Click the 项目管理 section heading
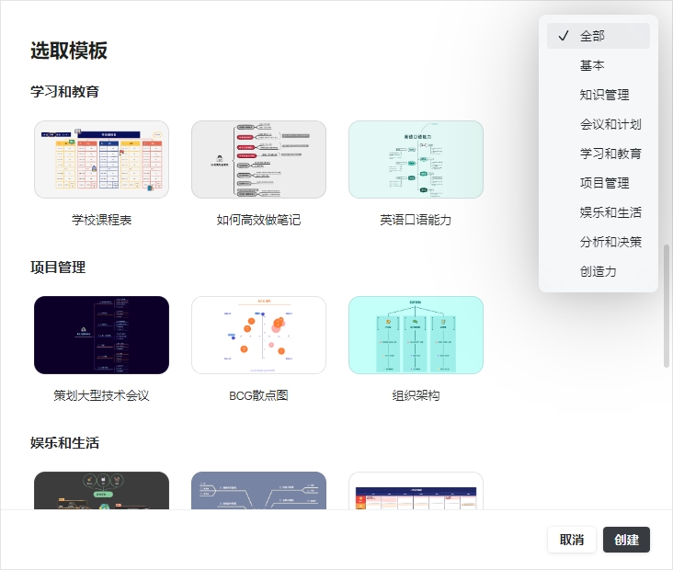The height and width of the screenshot is (570, 673). click(x=58, y=267)
